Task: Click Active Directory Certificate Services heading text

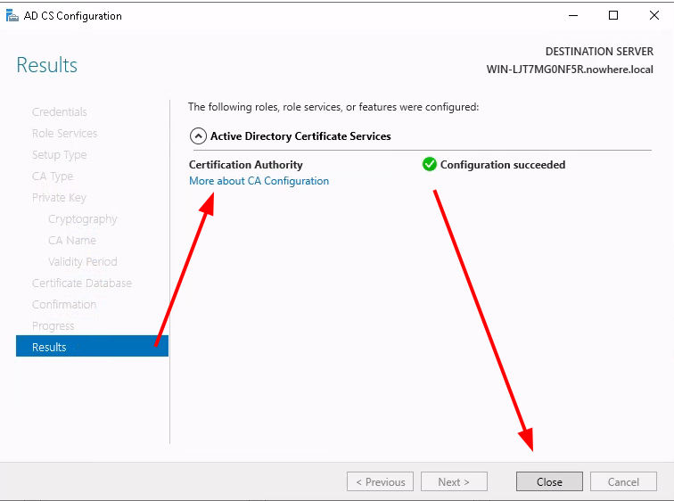Action: tap(300, 136)
